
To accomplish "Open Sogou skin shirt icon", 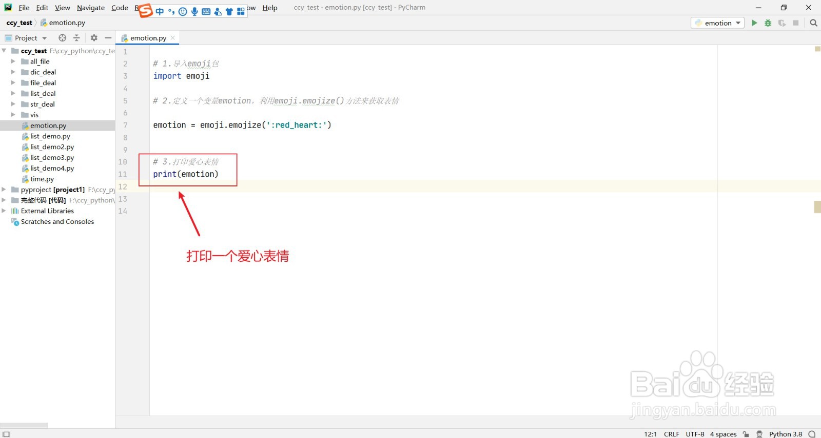I will (229, 11).
